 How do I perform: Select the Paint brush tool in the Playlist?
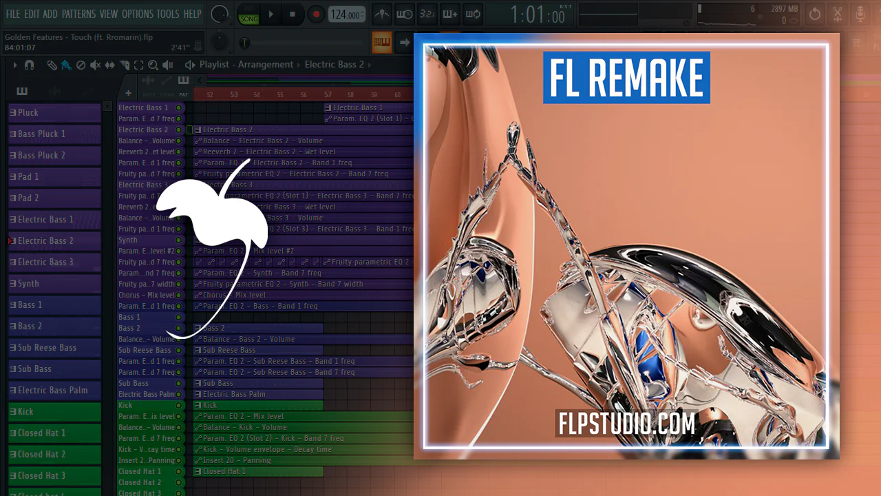pyautogui.click(x=66, y=65)
